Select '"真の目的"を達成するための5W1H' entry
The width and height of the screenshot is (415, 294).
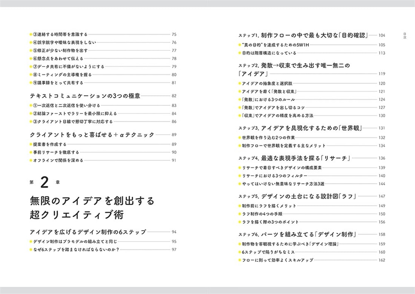(275, 45)
